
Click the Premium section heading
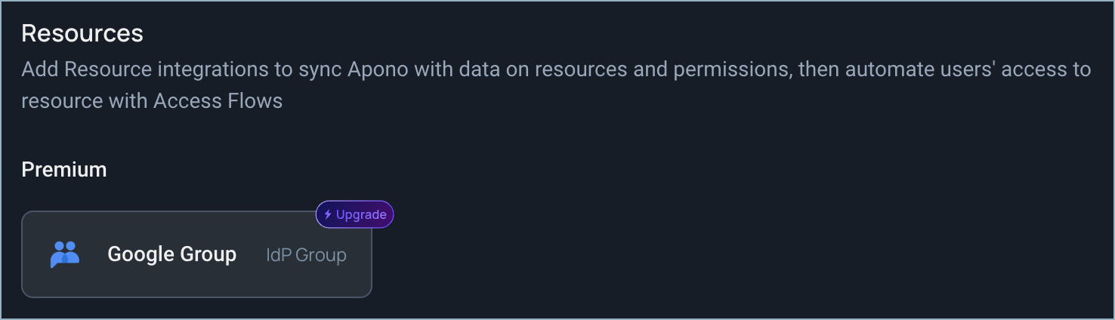(x=64, y=170)
